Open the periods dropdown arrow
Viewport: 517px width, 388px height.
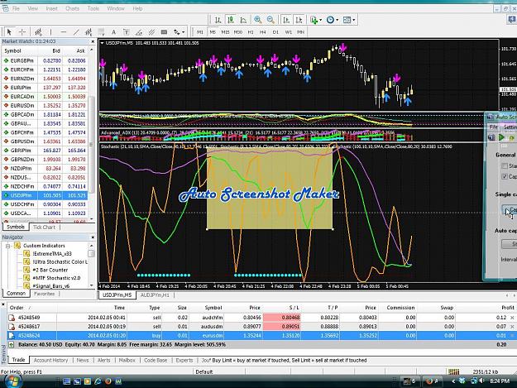click(337, 20)
